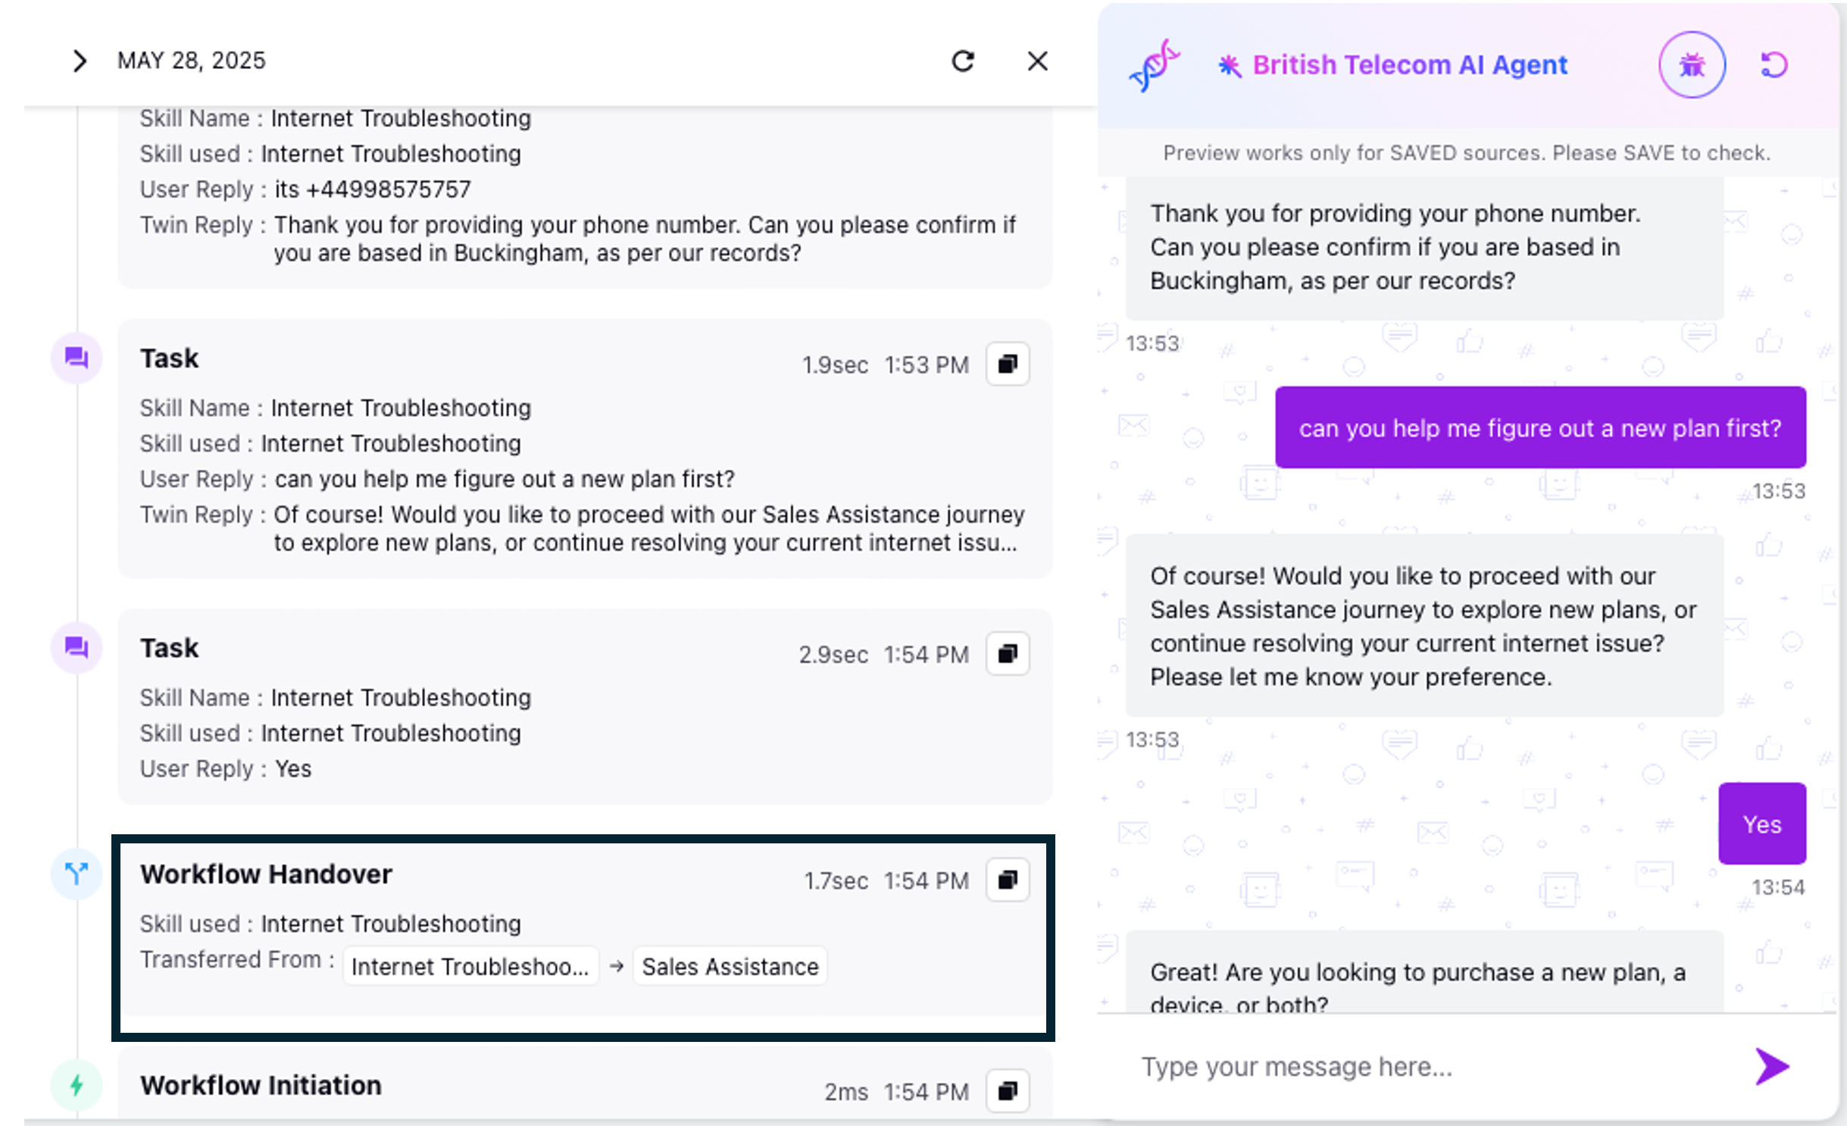The image size is (1847, 1126).
Task: Click the asterisk spark icon before agent name
Action: [x=1229, y=66]
